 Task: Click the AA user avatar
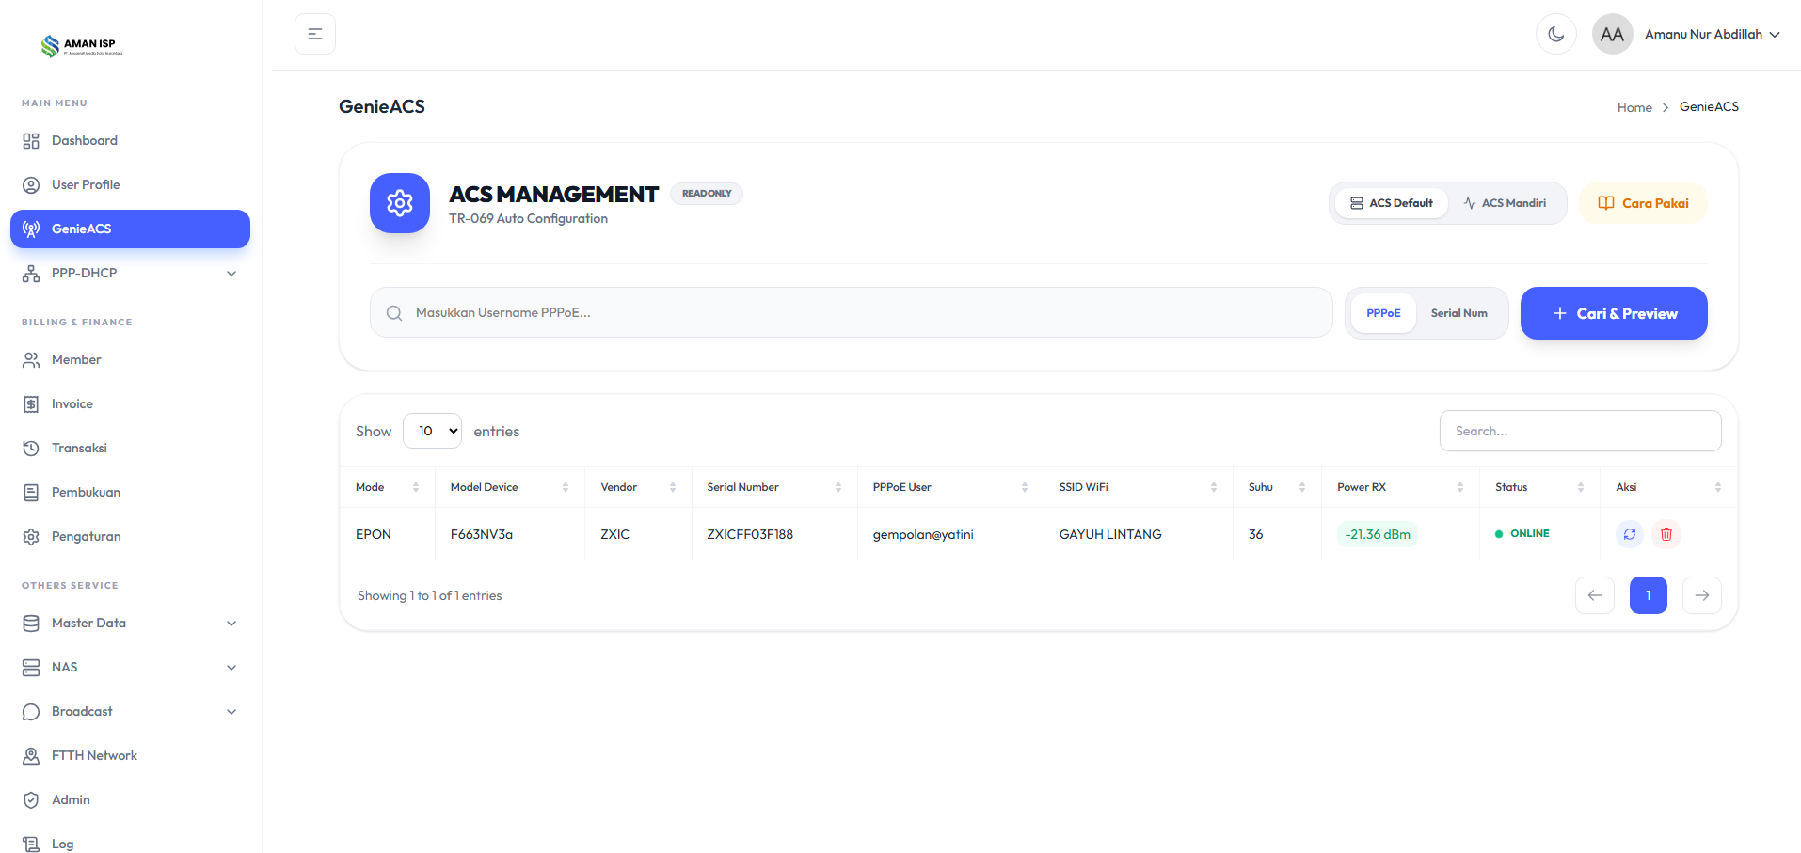coord(1612,34)
